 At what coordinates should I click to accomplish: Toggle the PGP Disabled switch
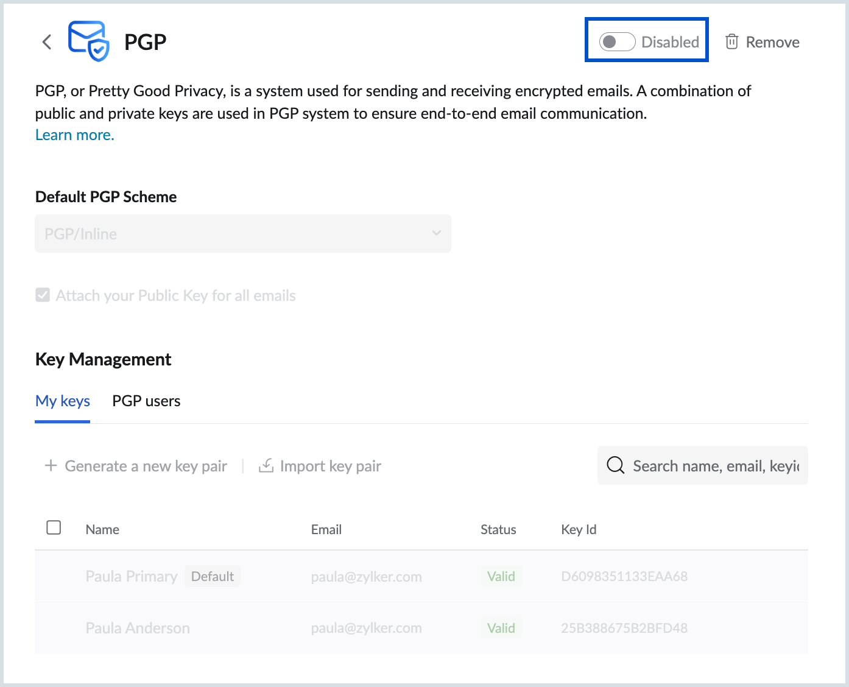coord(617,42)
